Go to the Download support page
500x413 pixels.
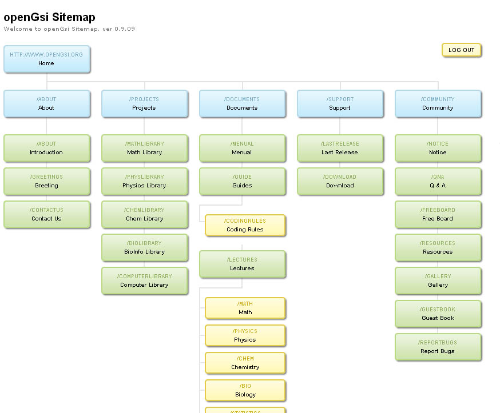(340, 181)
